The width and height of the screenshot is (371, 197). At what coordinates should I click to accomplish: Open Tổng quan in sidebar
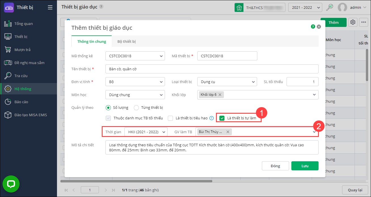(28, 24)
